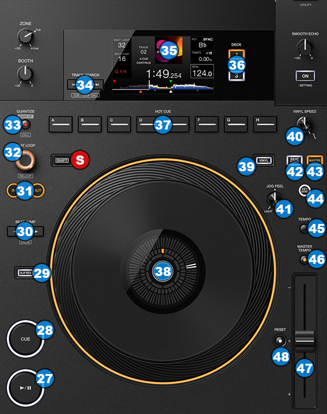
Task: Toggle the SLIP REV button
Action: pos(25,273)
